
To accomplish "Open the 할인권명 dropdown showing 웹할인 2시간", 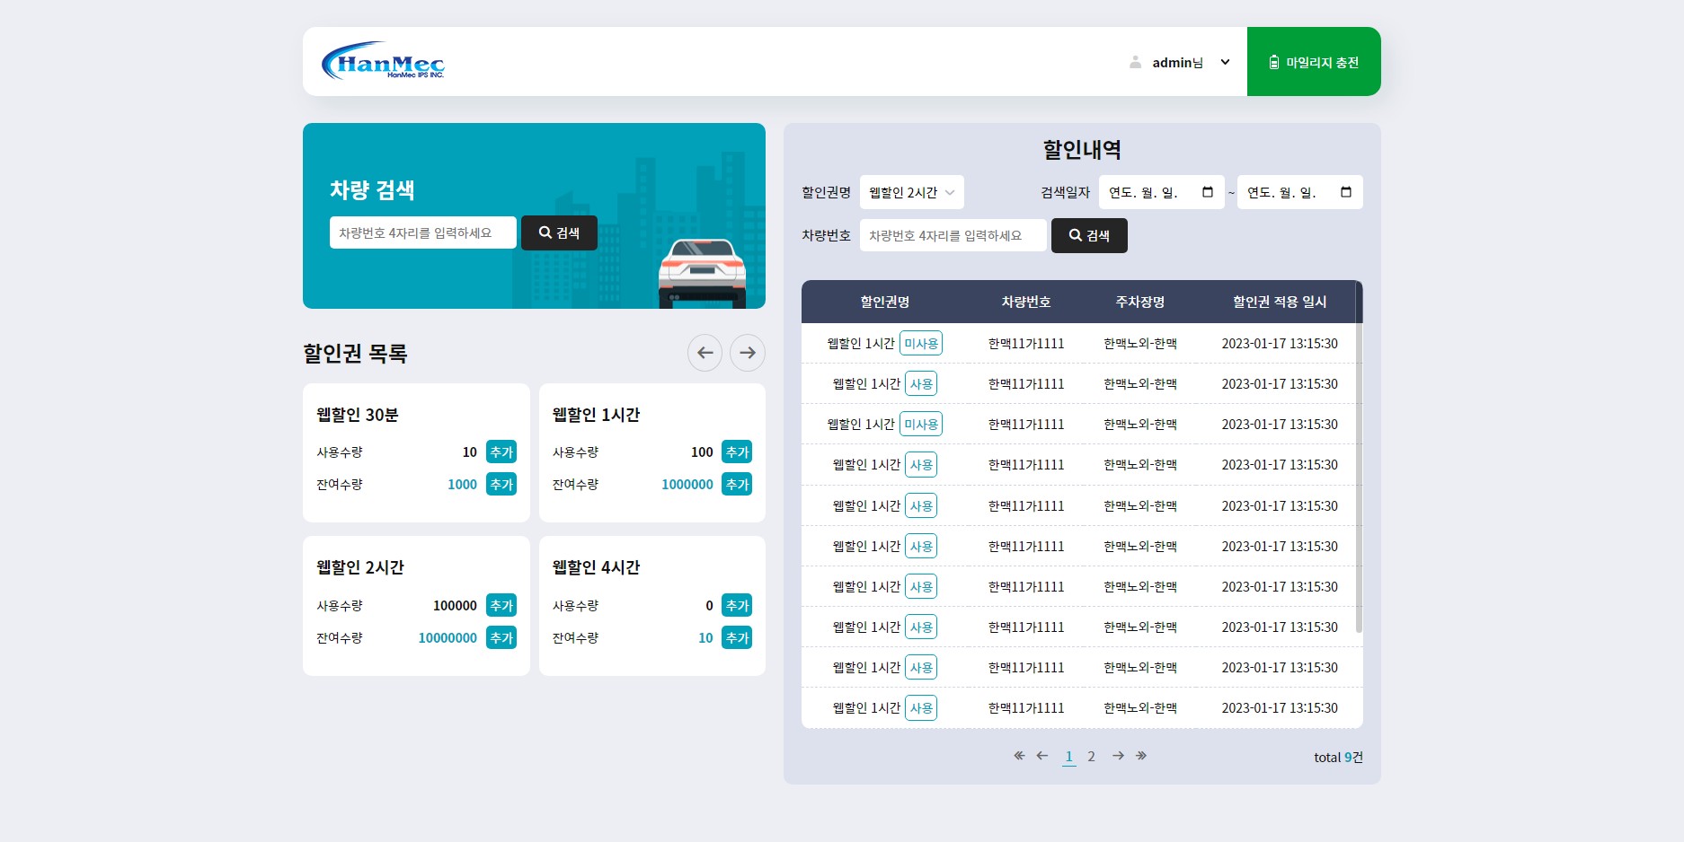I will pos(910,191).
